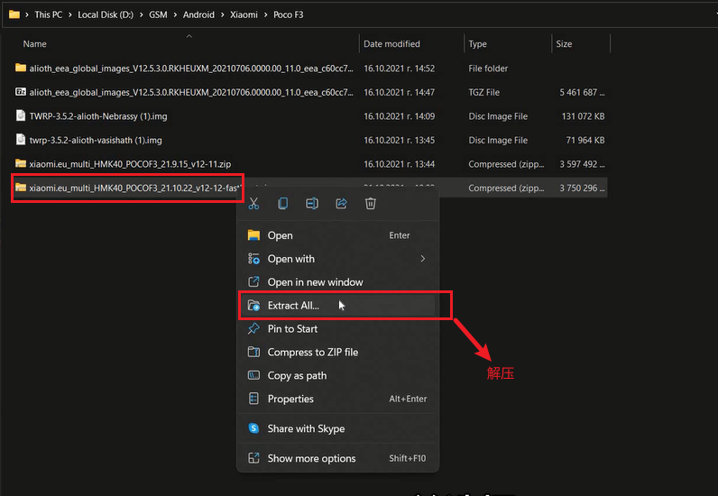Screen dimensions: 718x496
Task: Click the Show more options icon
Action: coord(253,458)
